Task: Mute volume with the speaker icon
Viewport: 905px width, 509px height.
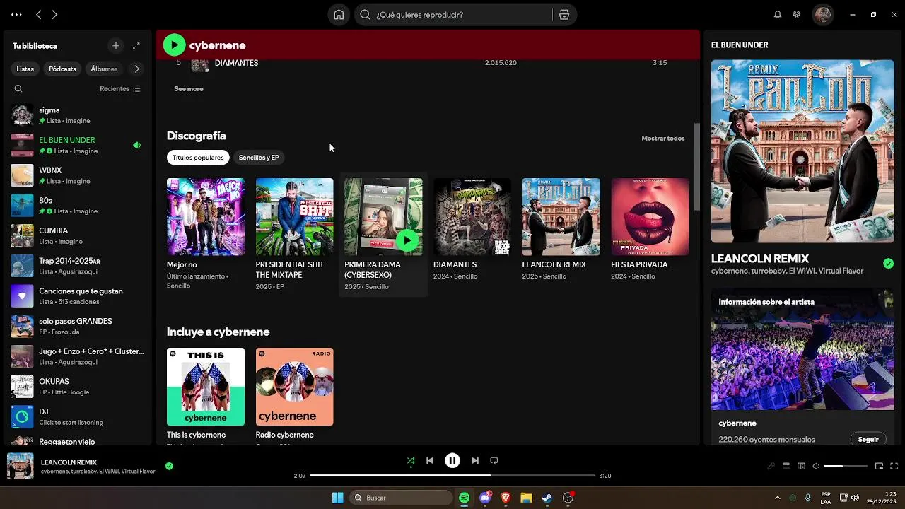Action: (x=816, y=467)
